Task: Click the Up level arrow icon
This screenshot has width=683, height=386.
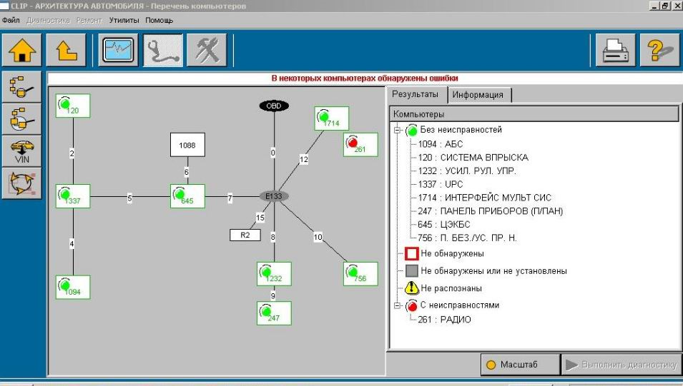Action: pos(66,51)
